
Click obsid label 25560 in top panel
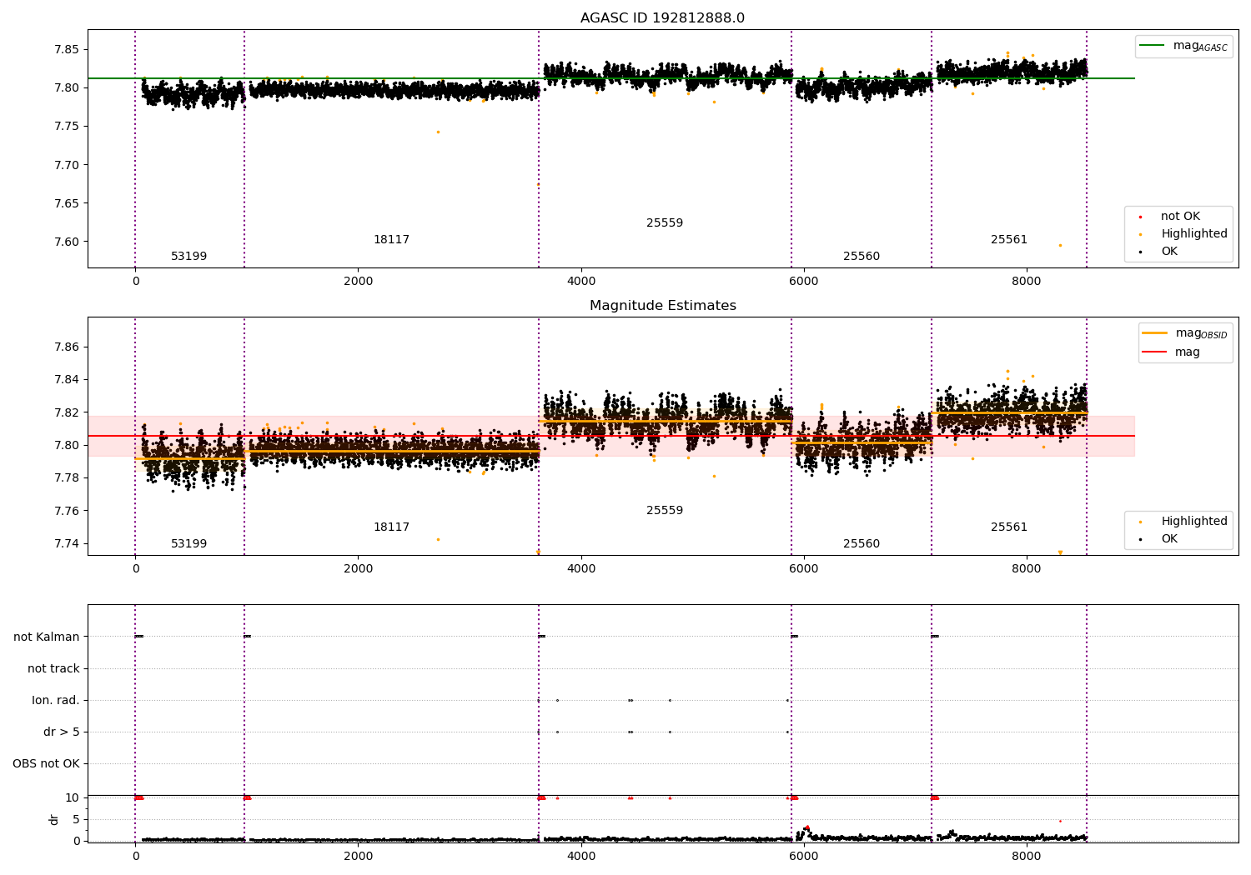[x=862, y=257]
